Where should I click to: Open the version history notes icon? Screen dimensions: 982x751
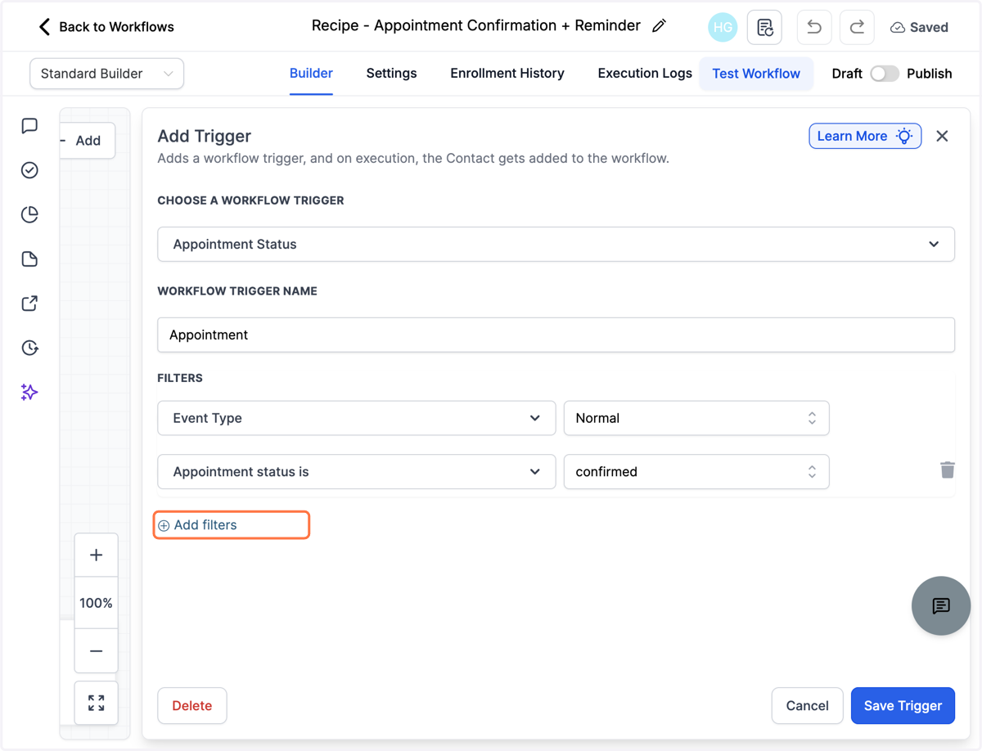765,27
